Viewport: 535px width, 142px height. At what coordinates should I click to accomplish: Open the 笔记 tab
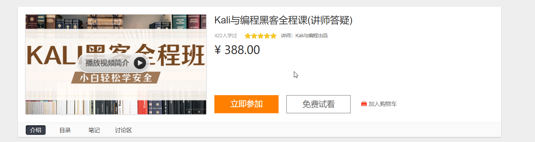94,130
